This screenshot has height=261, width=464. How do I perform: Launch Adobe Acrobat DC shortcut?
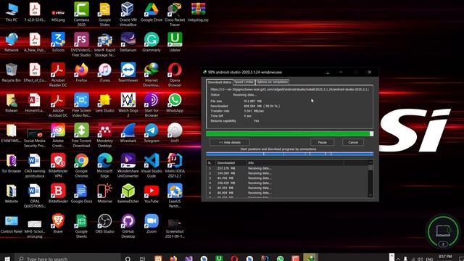click(x=58, y=105)
